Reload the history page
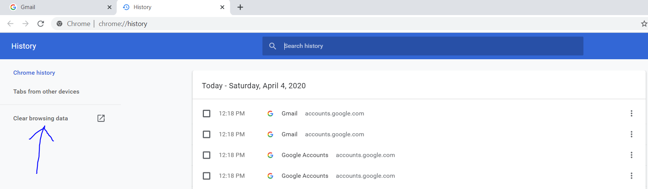Viewport: 648px width, 189px height. click(41, 24)
